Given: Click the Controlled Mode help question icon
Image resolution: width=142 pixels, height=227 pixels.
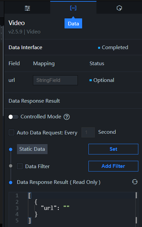Looking at the screenshot, I should pos(67,117).
